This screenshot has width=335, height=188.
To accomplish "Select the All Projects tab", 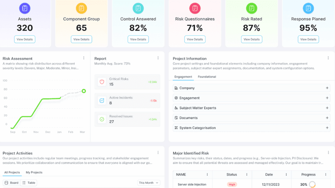I will pos(12,172).
